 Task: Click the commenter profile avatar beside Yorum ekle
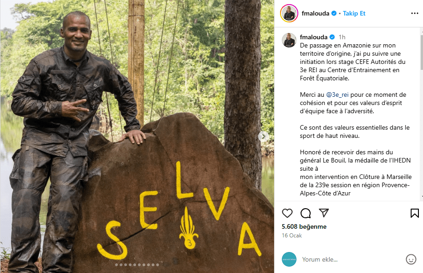click(x=289, y=259)
